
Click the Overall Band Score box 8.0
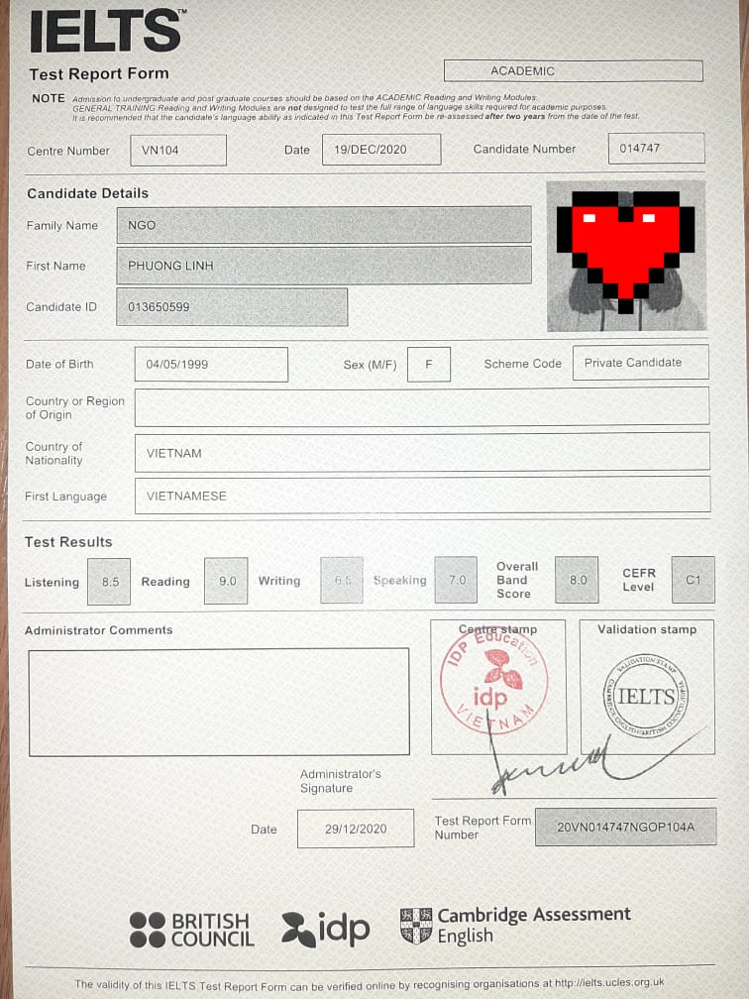pos(577,580)
